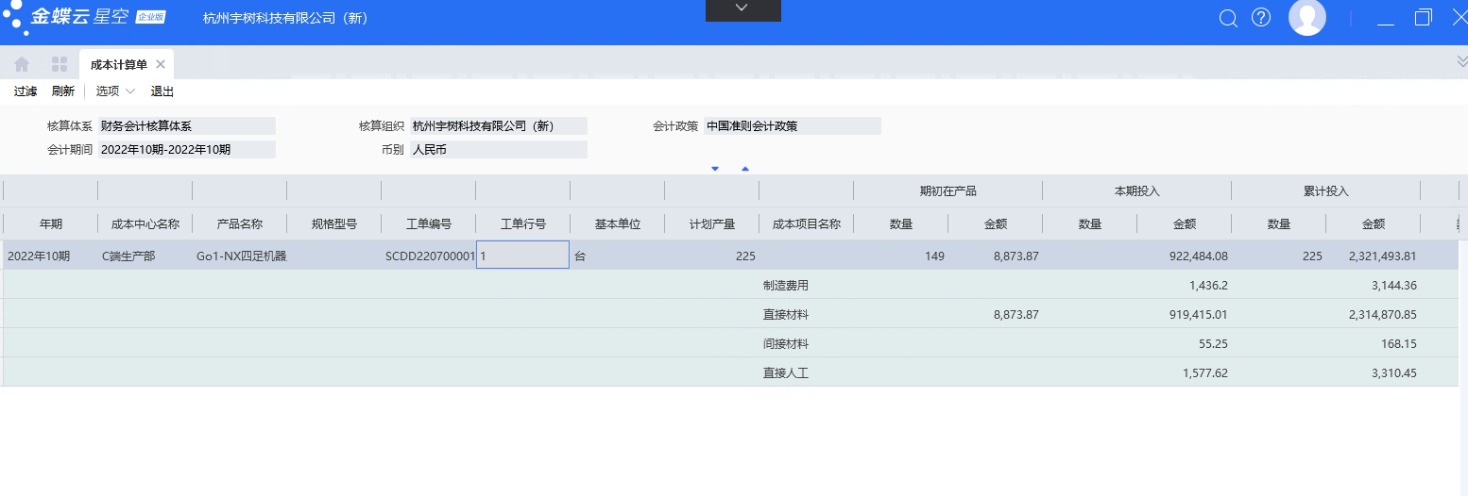This screenshot has width=1468, height=496.
Task: Click the 过滤 toolbar button
Action: (x=26, y=91)
